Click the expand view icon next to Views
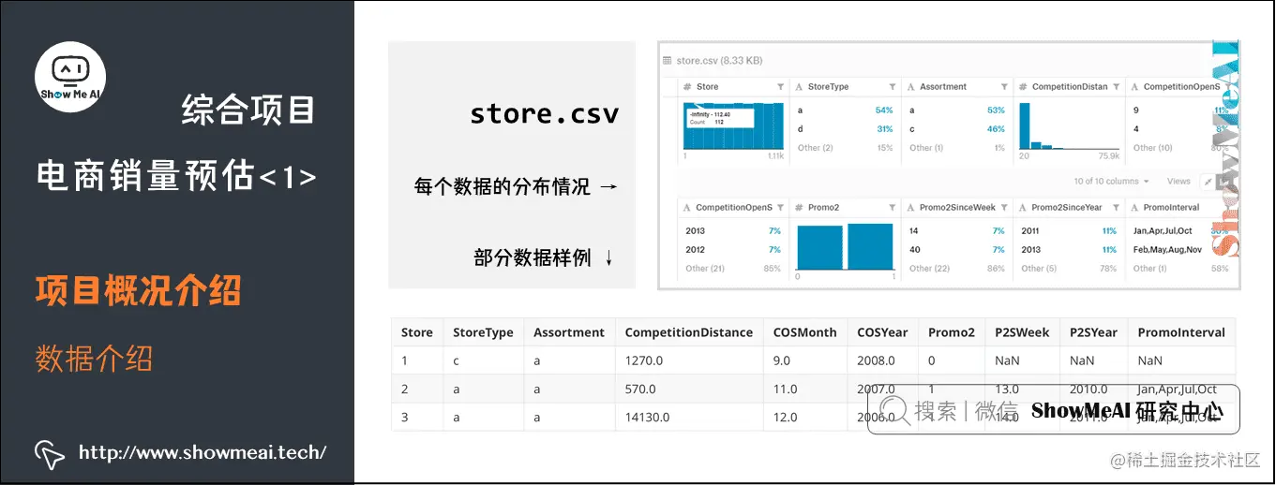The image size is (1276, 485). [1208, 182]
